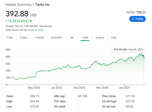Show the 5 years price chart
Screen dimensions: 152x112
click(100, 38)
